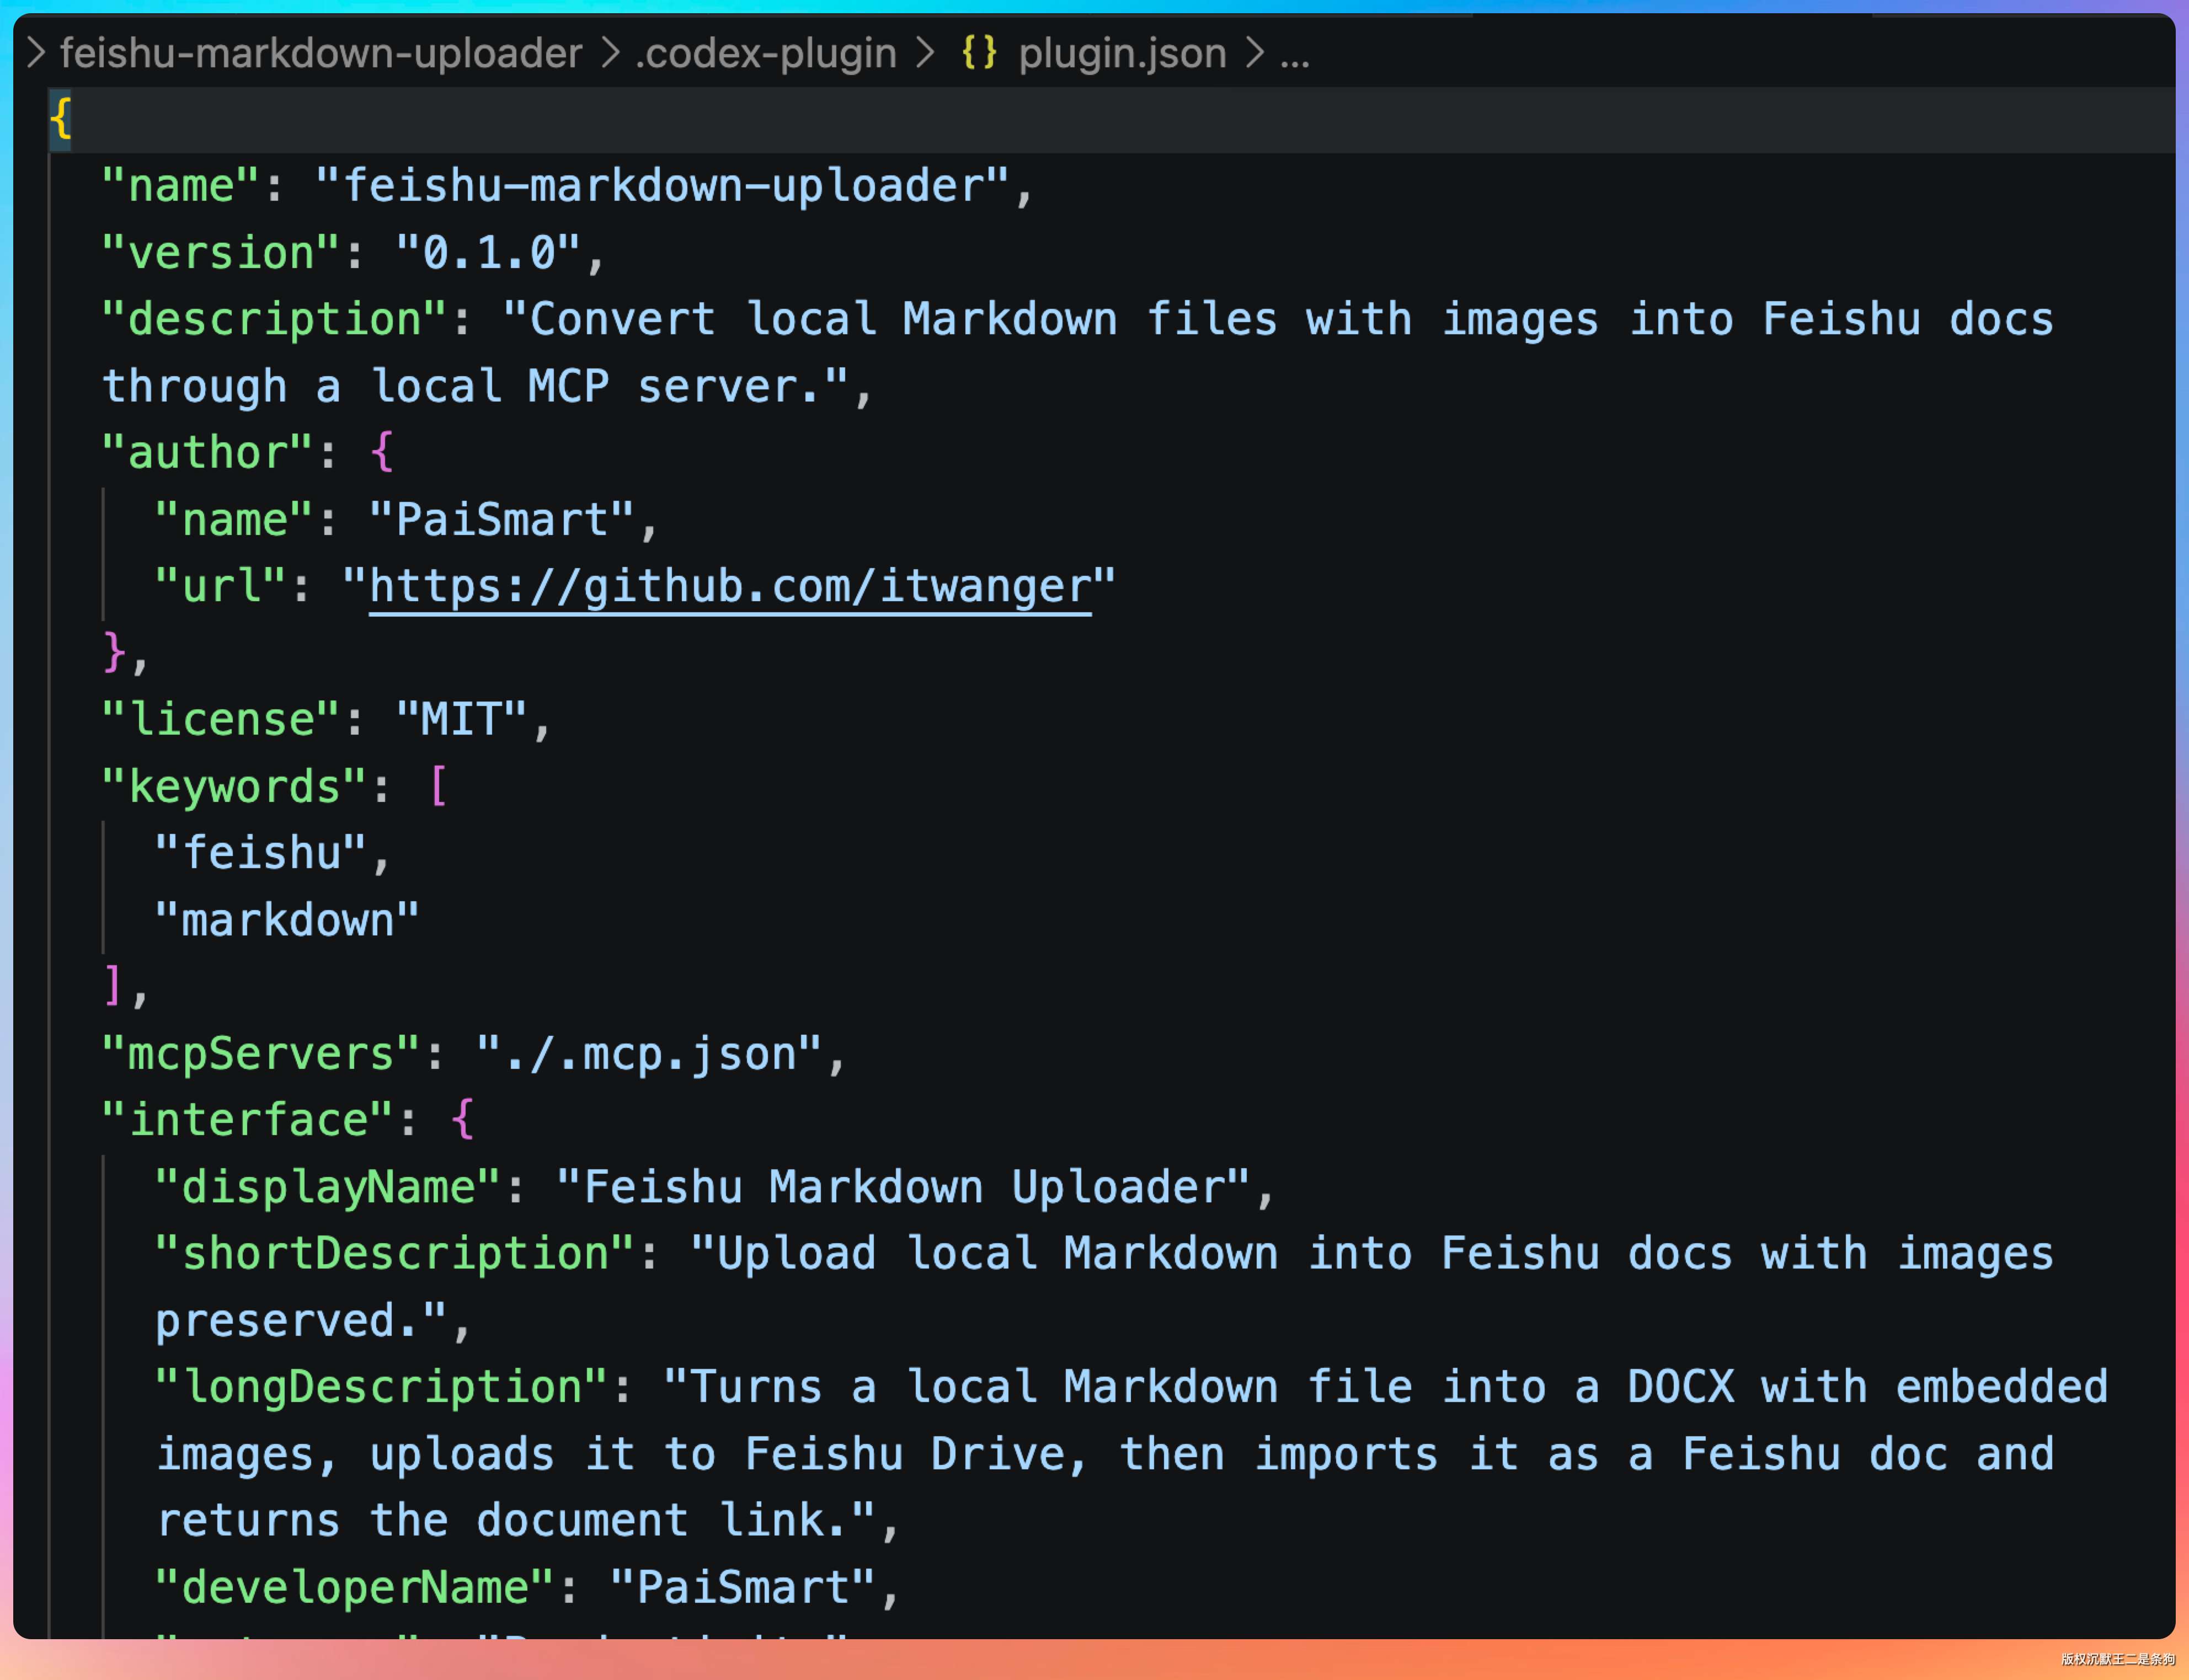Click the chevron after the .codex-plugin breadcrumb

(925, 53)
